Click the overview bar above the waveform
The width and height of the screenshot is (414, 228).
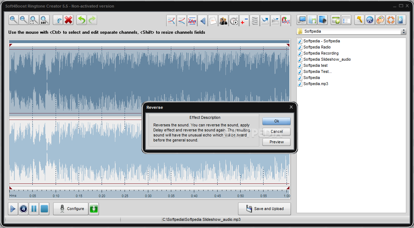[149, 41]
